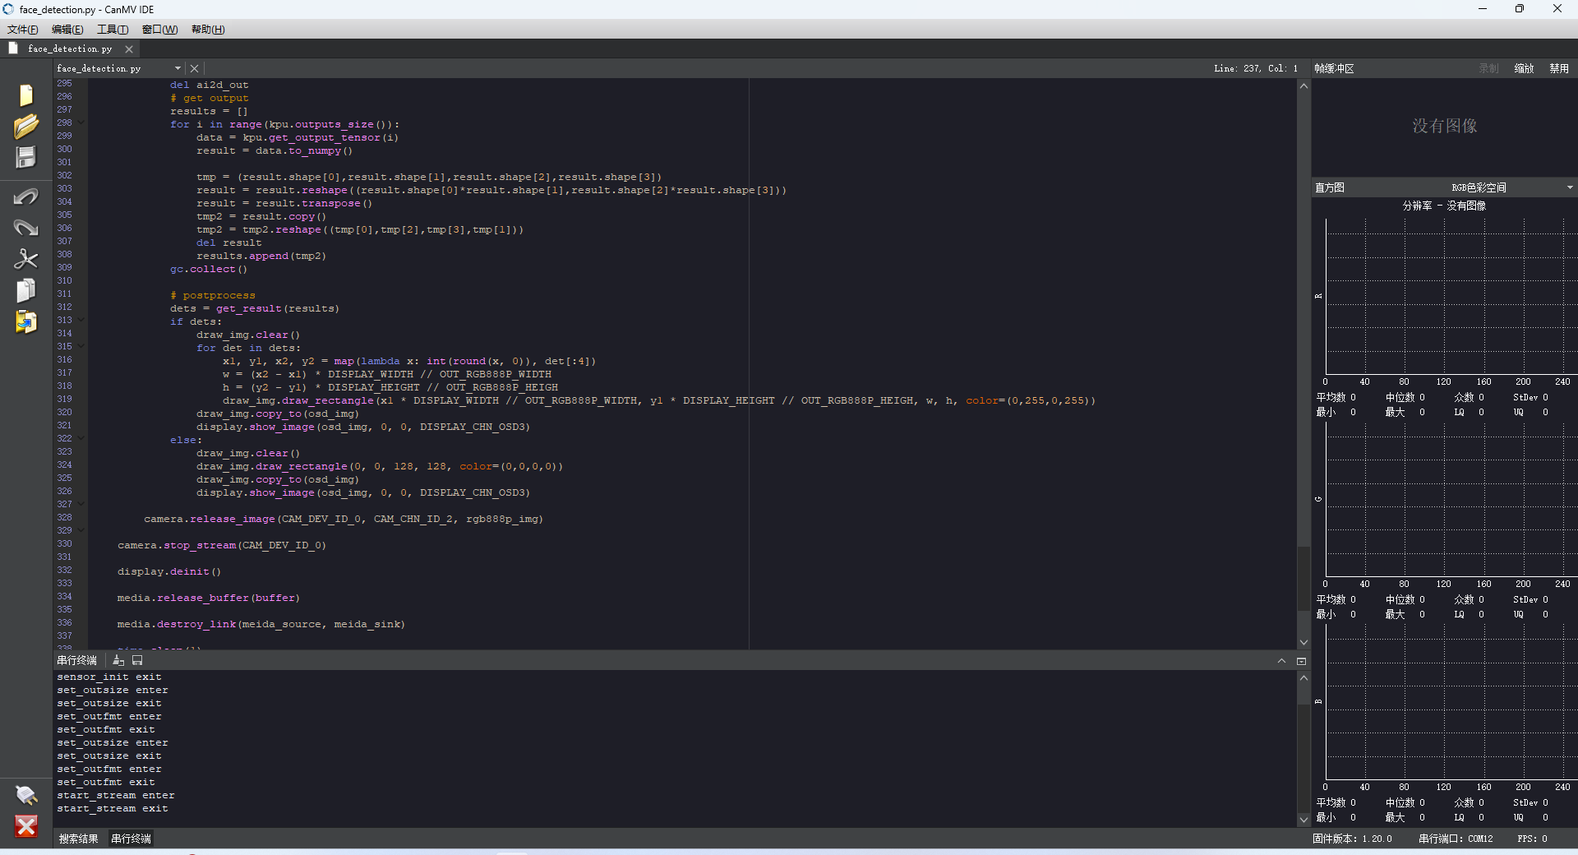The width and height of the screenshot is (1578, 855).
Task: Cut selection using the scissors icon
Action: (26, 259)
